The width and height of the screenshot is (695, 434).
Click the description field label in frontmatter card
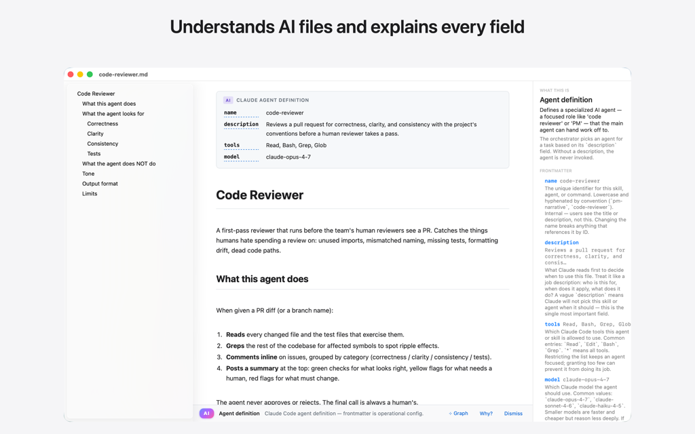tap(241, 125)
